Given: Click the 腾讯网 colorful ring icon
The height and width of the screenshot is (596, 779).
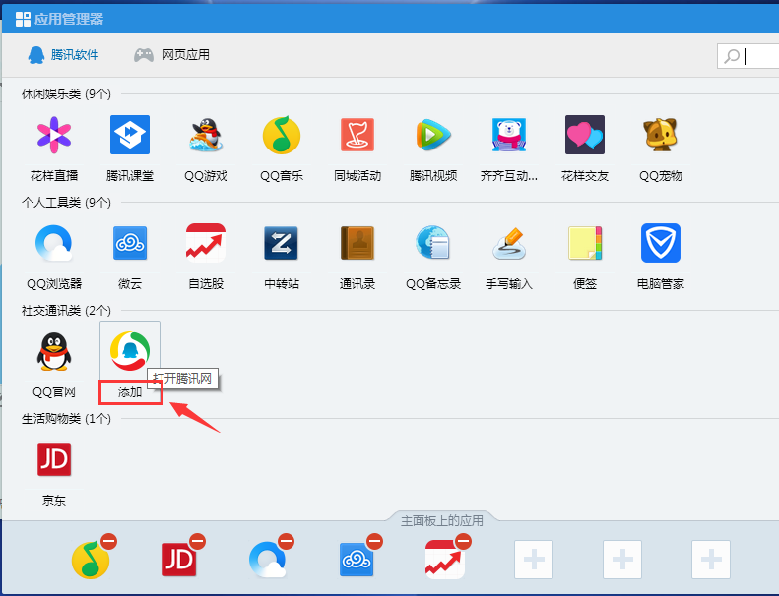Looking at the screenshot, I should (130, 351).
